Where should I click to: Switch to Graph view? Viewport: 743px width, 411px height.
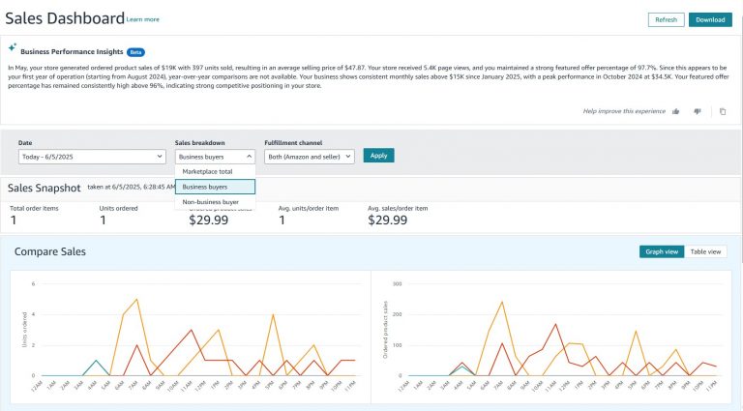662,251
